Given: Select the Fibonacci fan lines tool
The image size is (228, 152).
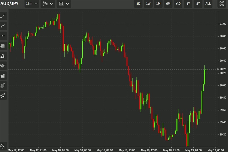Looking at the screenshot, I should [3, 75].
